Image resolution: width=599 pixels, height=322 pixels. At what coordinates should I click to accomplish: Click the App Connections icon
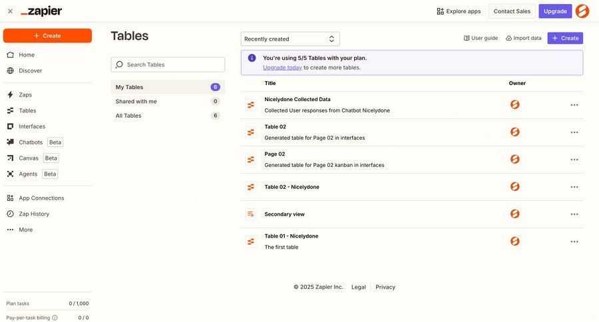[10, 198]
